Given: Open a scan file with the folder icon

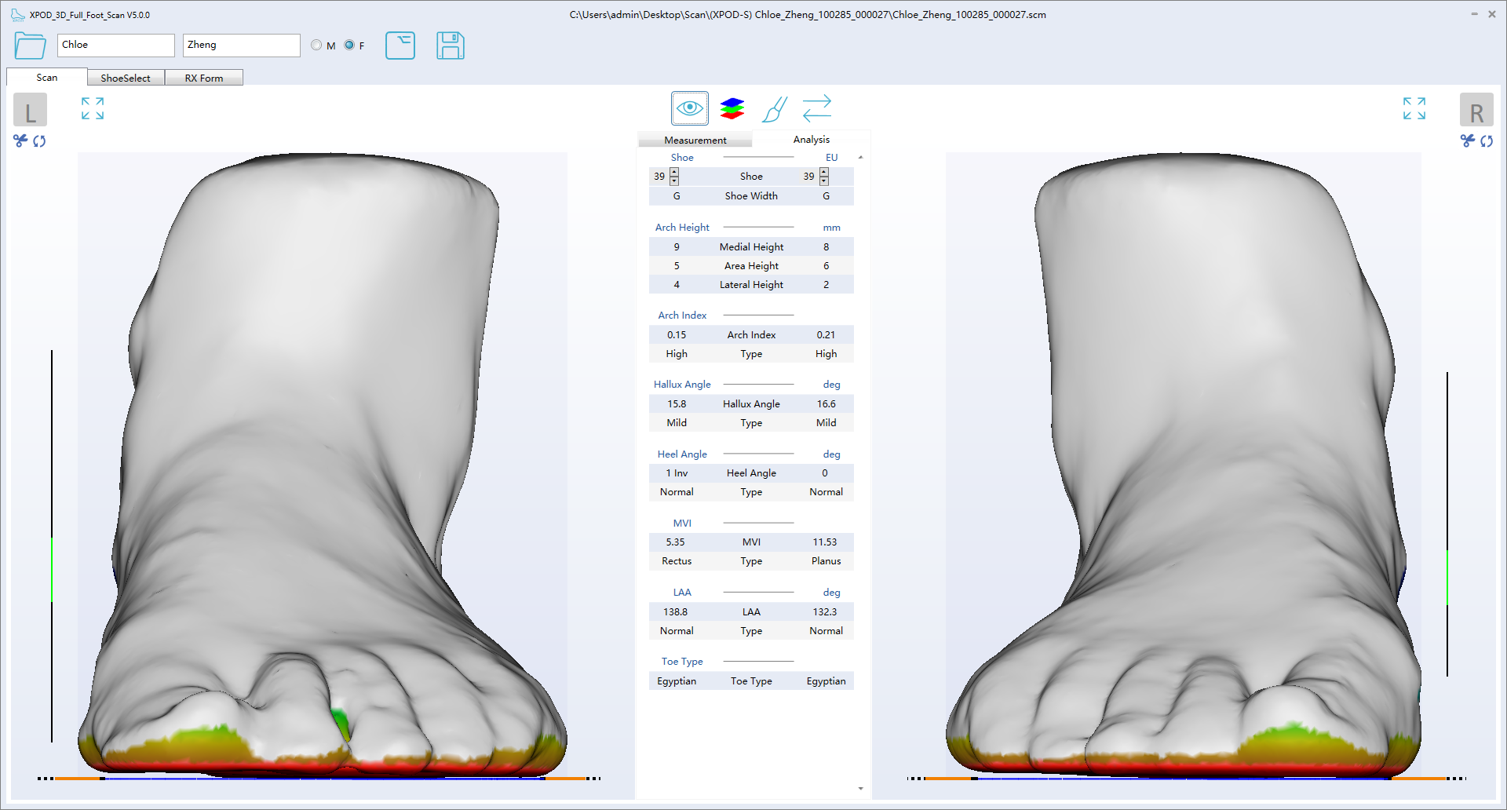Looking at the screenshot, I should [x=29, y=46].
